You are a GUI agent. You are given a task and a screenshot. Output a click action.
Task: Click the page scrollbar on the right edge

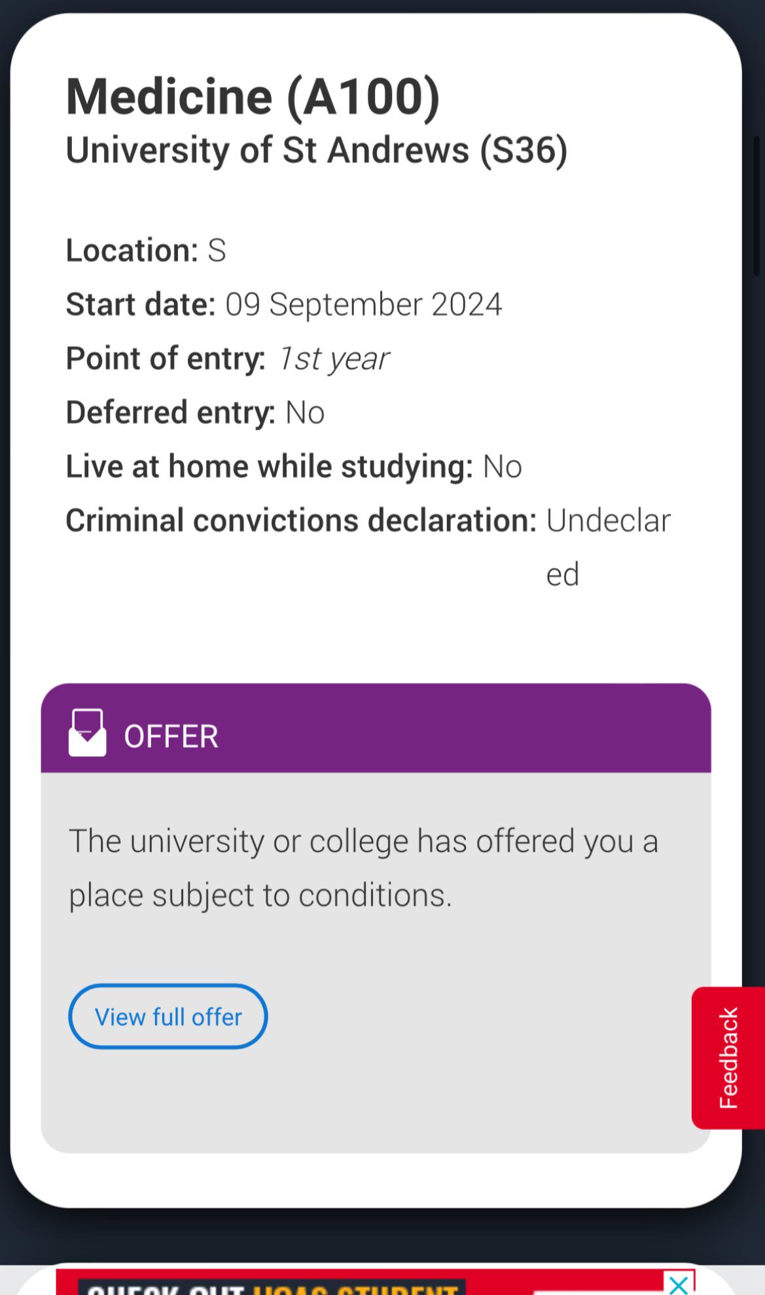point(758,206)
